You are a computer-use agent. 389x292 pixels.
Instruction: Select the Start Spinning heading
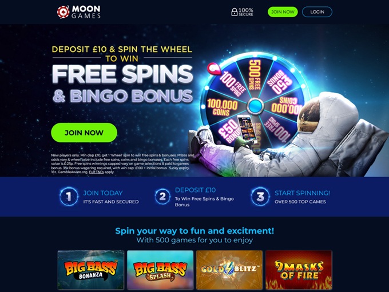(302, 193)
